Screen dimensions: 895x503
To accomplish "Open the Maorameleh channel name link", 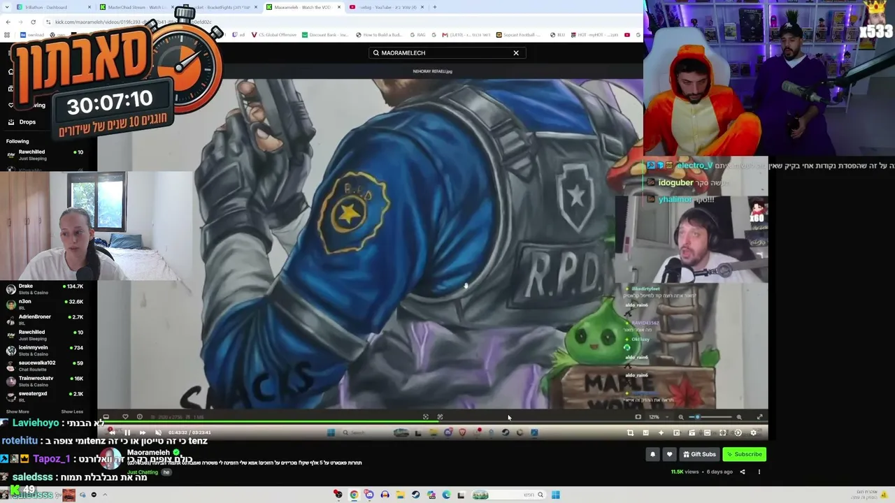I will point(148,453).
